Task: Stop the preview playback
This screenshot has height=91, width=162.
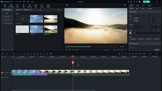Action: pos(77,50)
